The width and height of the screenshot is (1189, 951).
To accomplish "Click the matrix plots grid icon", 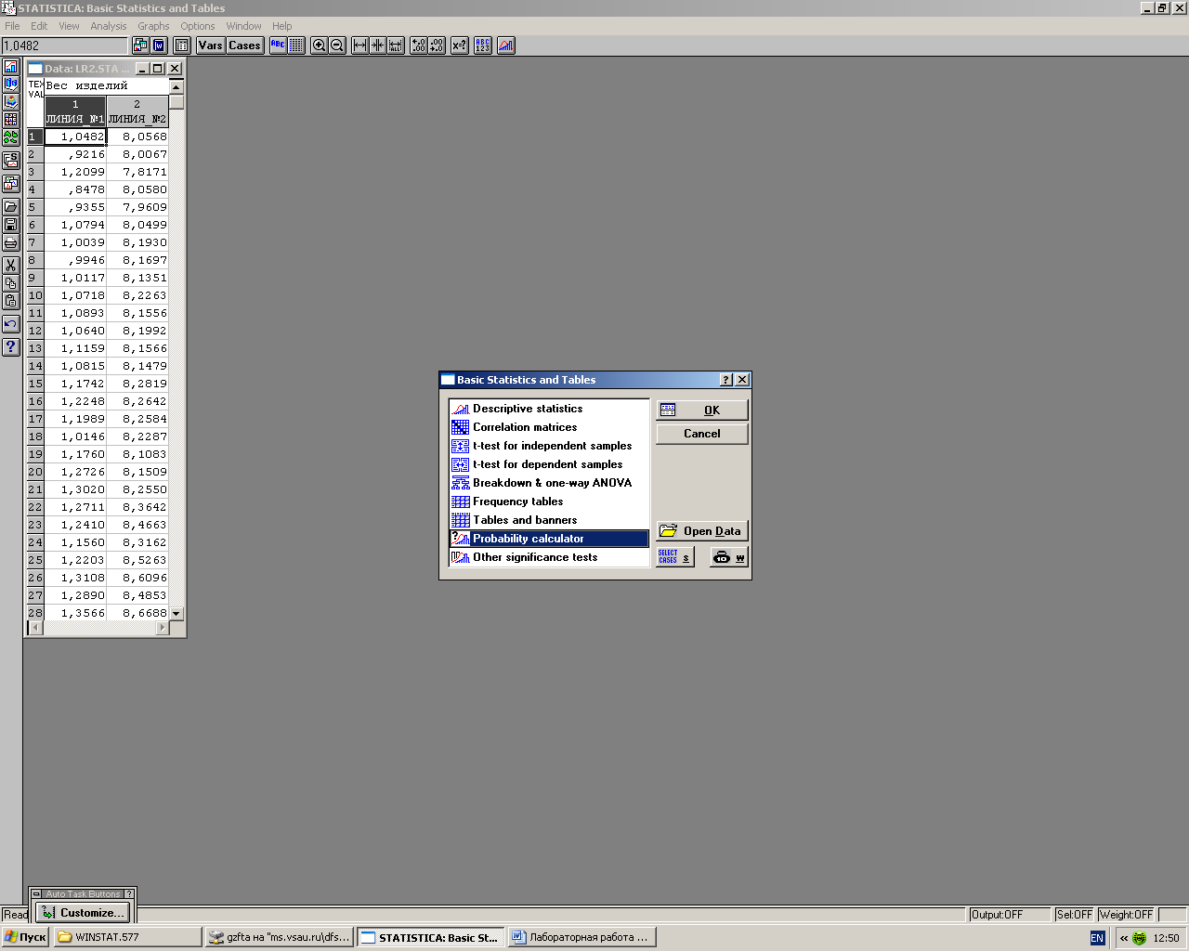I will click(x=10, y=120).
